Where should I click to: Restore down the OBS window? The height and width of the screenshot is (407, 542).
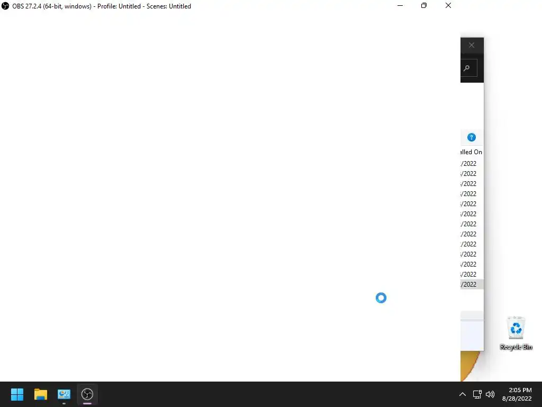[424, 5]
